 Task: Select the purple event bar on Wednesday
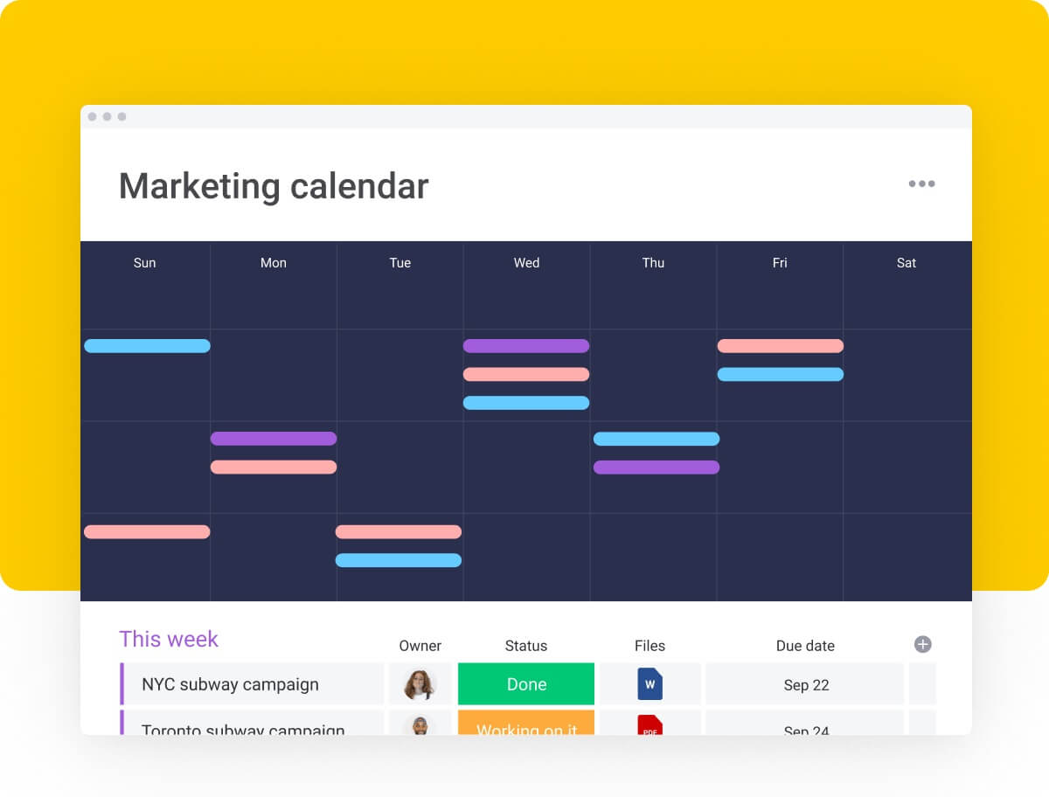(526, 345)
